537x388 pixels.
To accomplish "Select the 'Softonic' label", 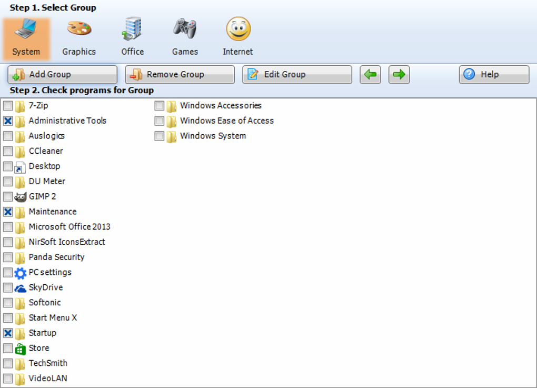I will point(45,302).
